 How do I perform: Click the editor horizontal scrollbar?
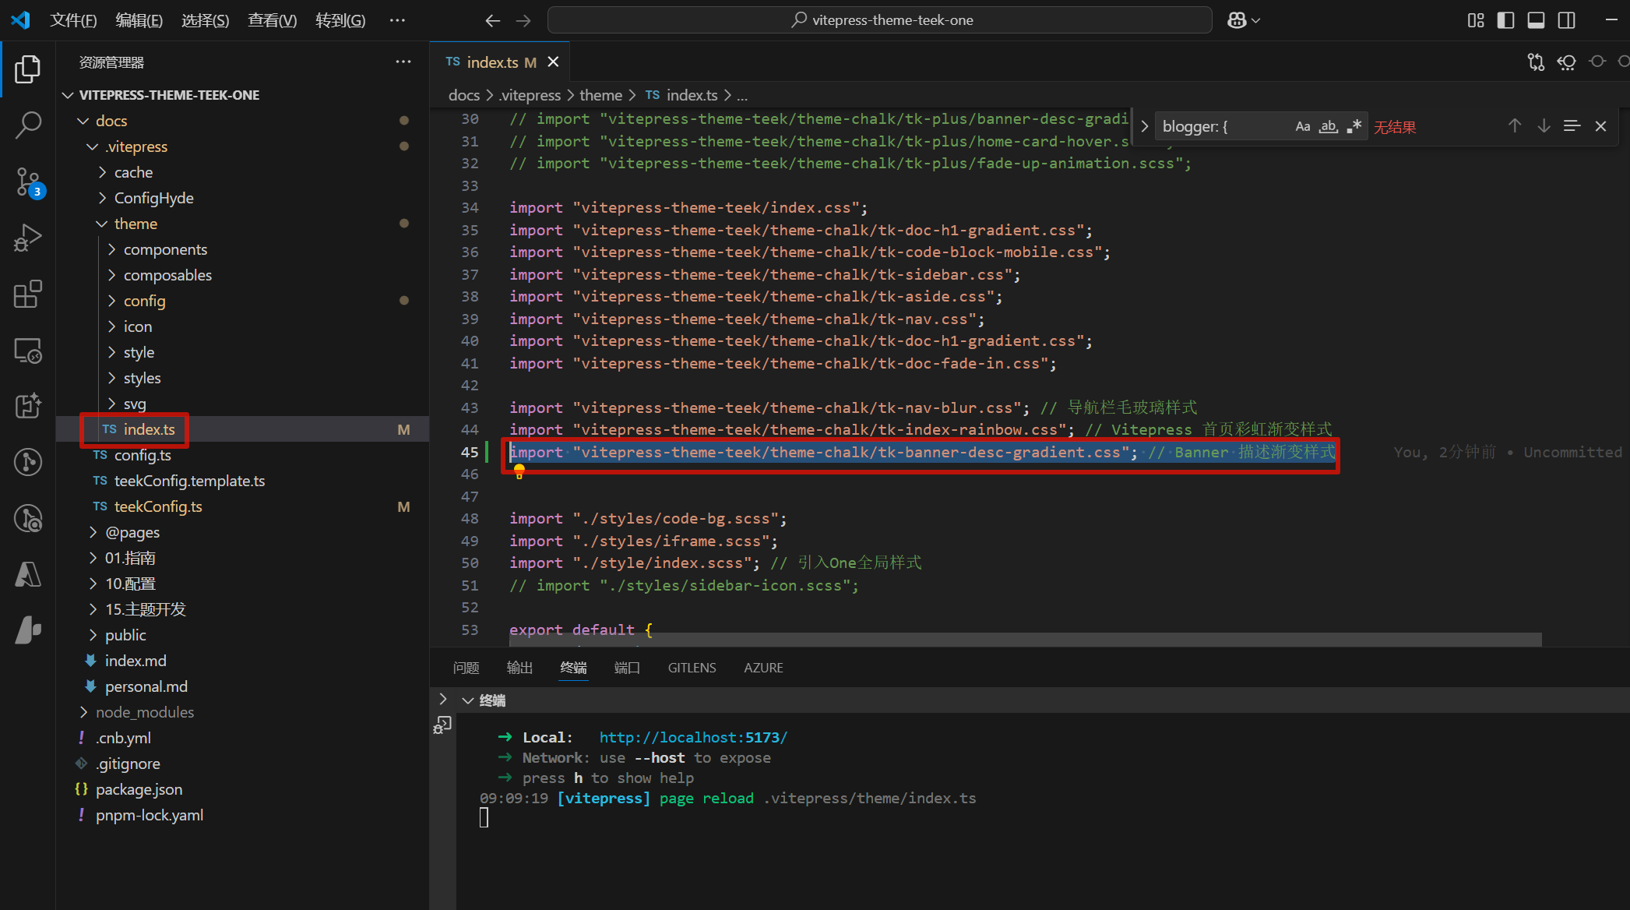pos(1025,640)
